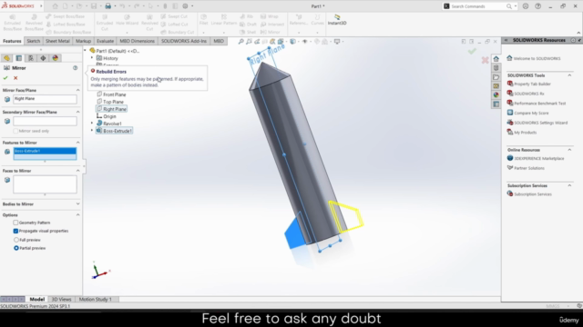Image resolution: width=583 pixels, height=327 pixels.
Task: Open the DisplayManager color-ball tab icon
Action: tap(55, 58)
